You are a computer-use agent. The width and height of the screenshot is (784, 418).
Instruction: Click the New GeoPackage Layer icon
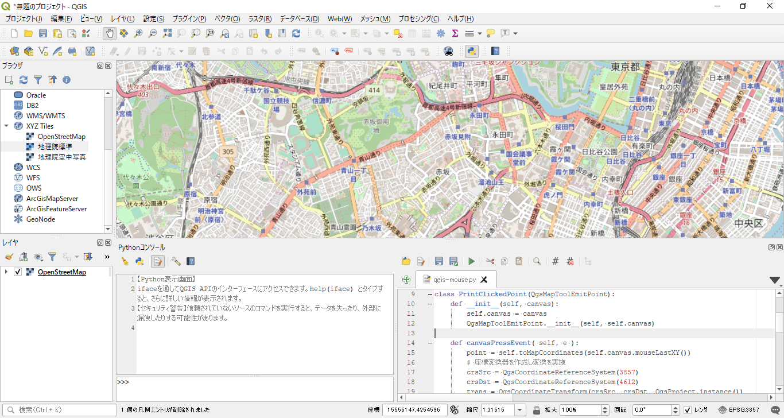click(x=29, y=51)
